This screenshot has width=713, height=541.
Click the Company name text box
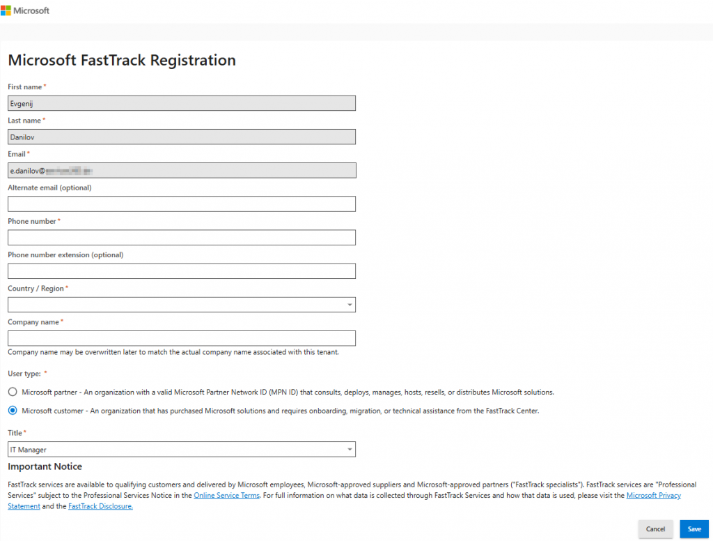(181, 338)
